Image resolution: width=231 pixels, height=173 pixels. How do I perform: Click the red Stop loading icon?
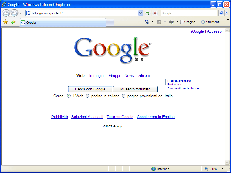[x=155, y=13]
